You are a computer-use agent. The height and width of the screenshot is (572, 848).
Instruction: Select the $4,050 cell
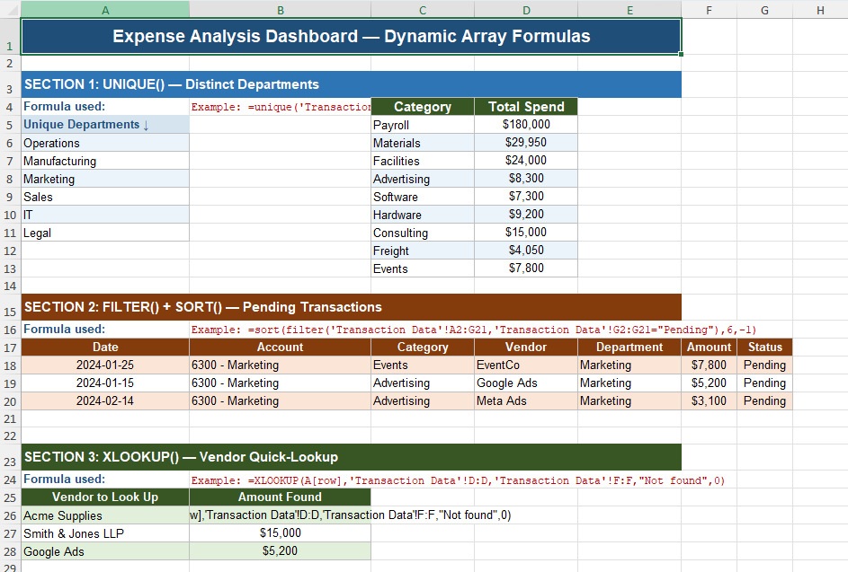tap(526, 250)
